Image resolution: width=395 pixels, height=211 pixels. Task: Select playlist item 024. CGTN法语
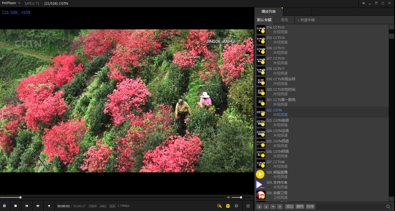pos(322,133)
